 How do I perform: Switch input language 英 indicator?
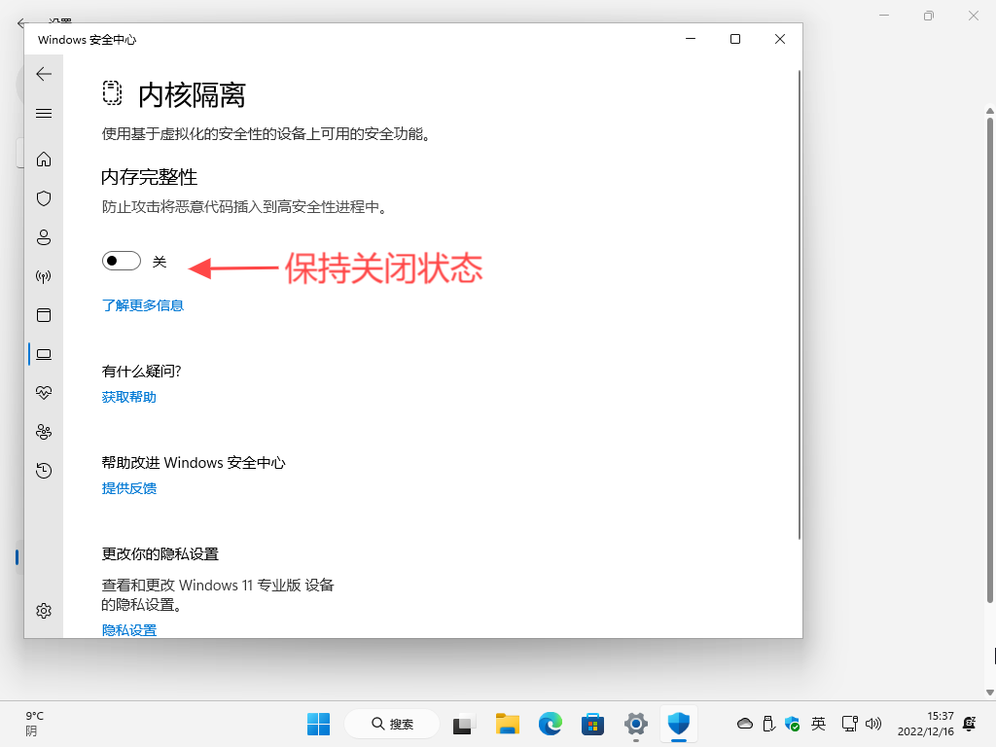pos(818,724)
